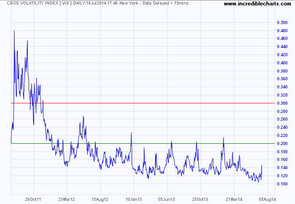Screen dimensions: 295x204
Task: Click the 0.200 green line level label
Action: (x=282, y=144)
